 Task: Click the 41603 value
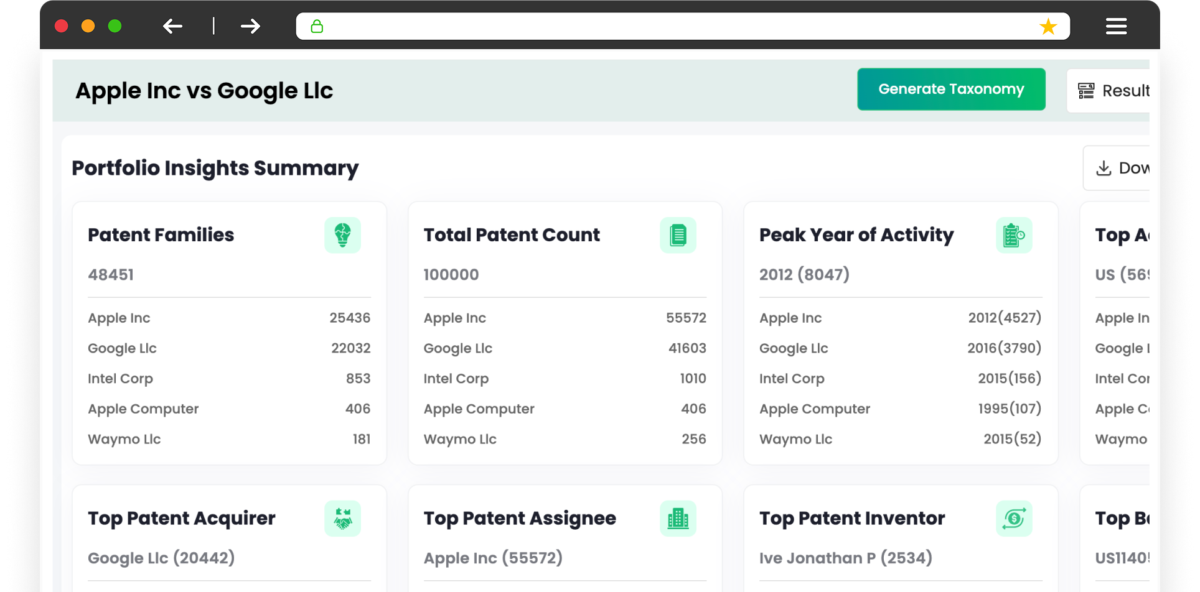pos(687,348)
